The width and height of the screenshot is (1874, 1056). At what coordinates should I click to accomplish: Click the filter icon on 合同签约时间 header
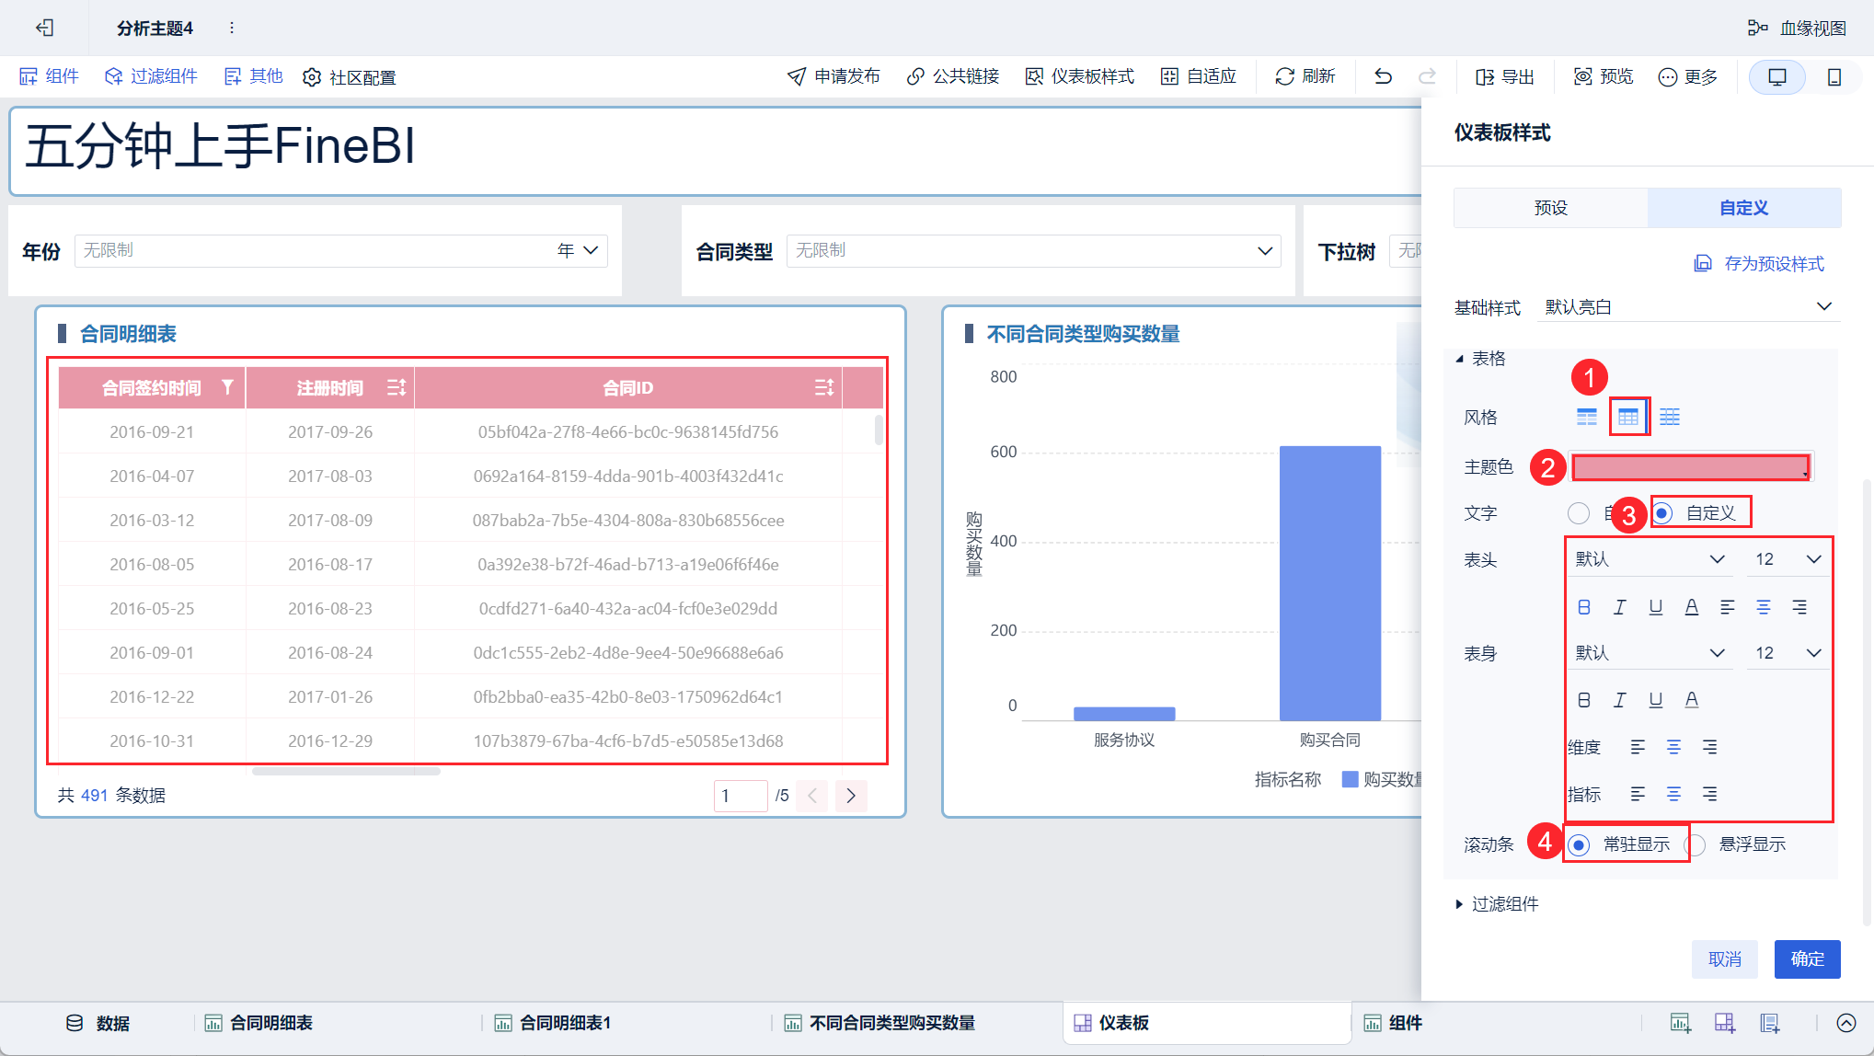[227, 387]
